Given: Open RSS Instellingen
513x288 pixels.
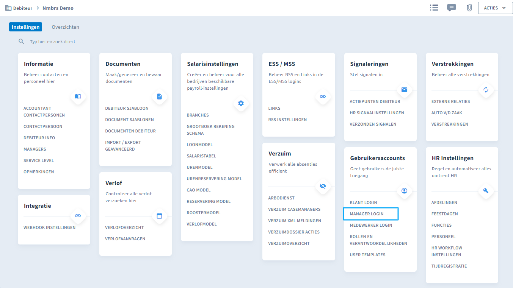Looking at the screenshot, I should pos(287,120).
